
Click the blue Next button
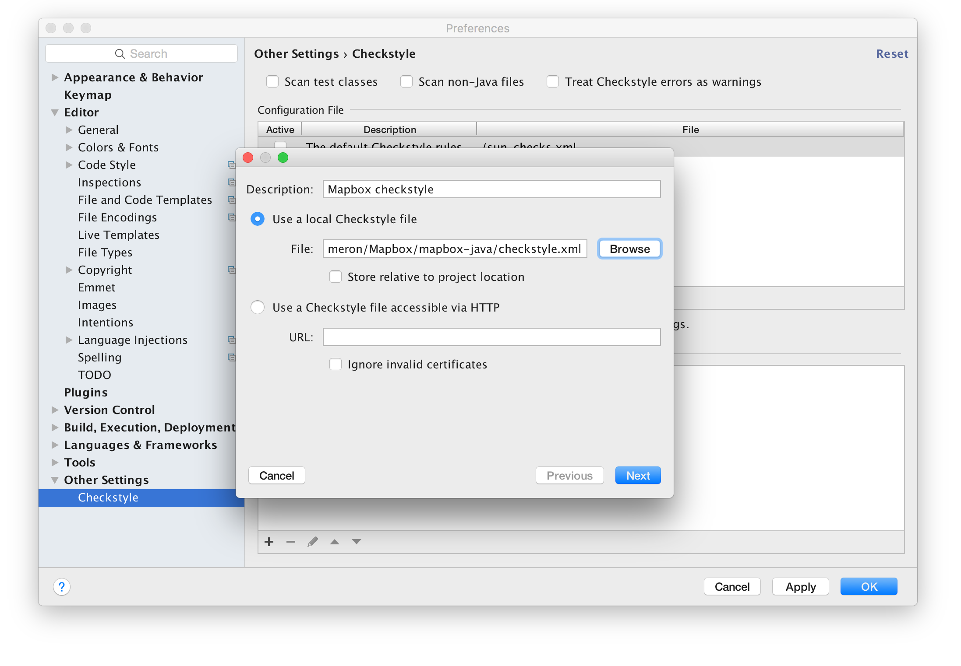pyautogui.click(x=638, y=476)
